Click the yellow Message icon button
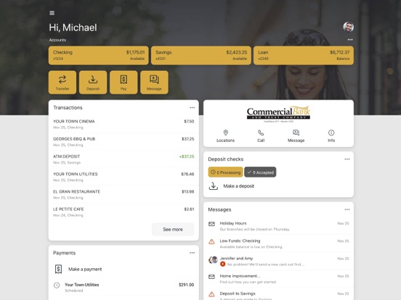Screen dimensions: 401x300 point(154,83)
